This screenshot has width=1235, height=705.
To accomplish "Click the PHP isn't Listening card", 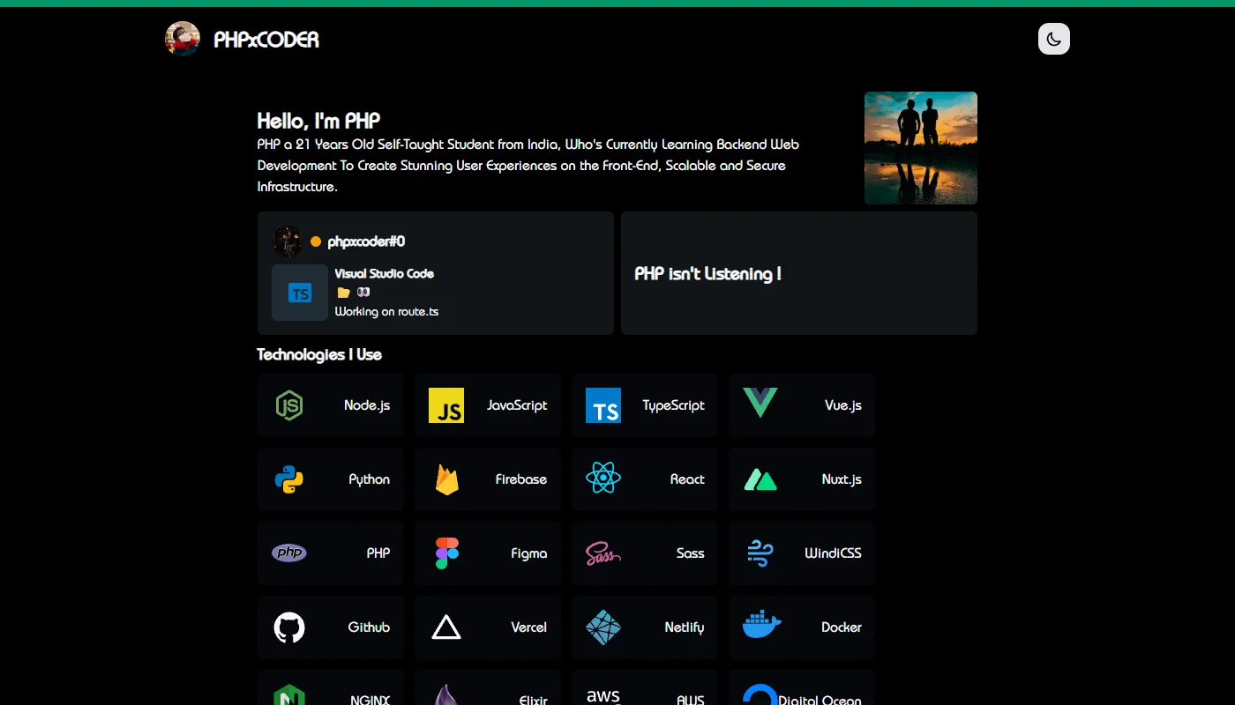I will (x=799, y=273).
